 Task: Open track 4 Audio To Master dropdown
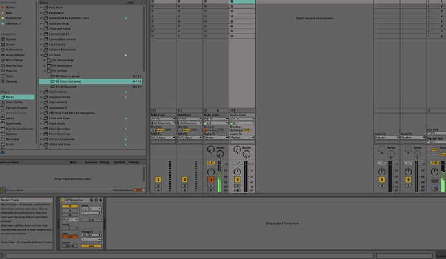[242, 138]
